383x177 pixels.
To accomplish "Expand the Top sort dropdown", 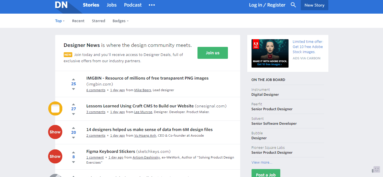I will point(60,21).
